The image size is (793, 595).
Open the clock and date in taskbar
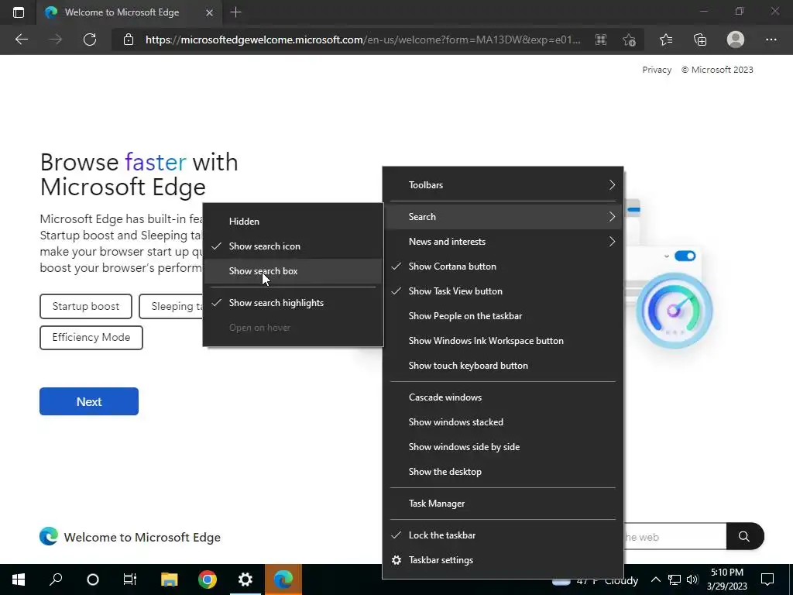tap(726, 580)
